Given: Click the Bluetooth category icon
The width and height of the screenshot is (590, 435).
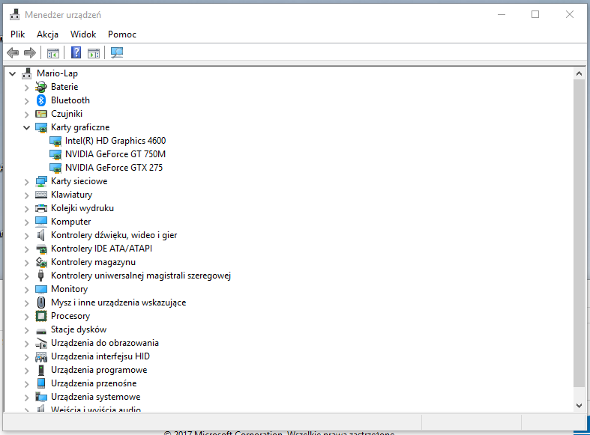Looking at the screenshot, I should pos(41,100).
